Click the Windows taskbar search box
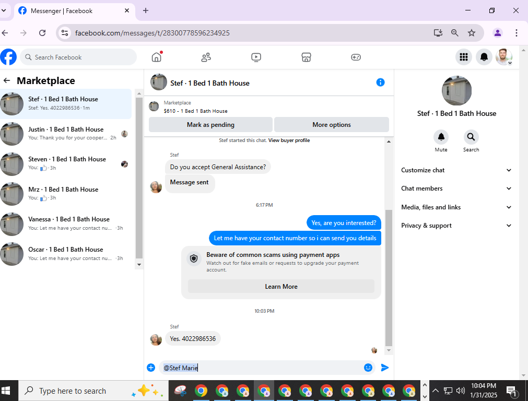 (93, 391)
